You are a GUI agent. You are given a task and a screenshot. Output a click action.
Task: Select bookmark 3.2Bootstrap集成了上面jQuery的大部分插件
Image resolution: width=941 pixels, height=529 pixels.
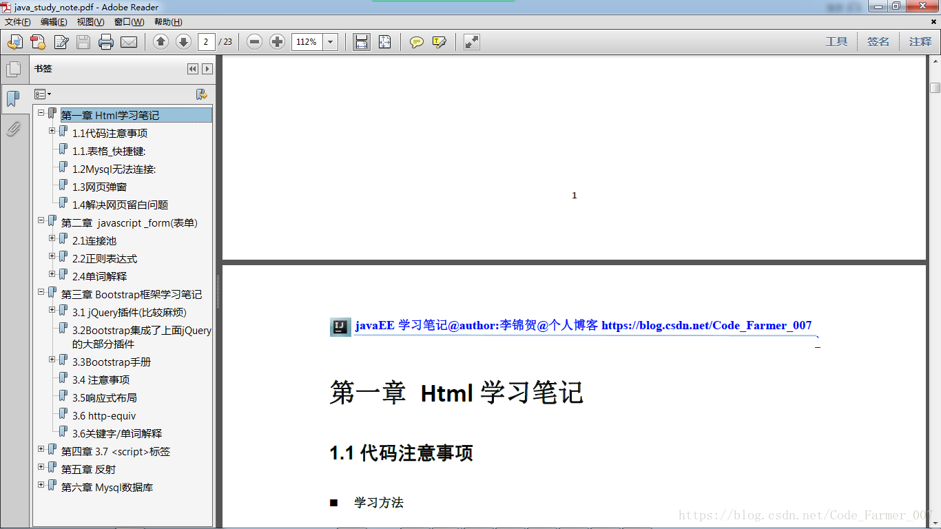[141, 338]
